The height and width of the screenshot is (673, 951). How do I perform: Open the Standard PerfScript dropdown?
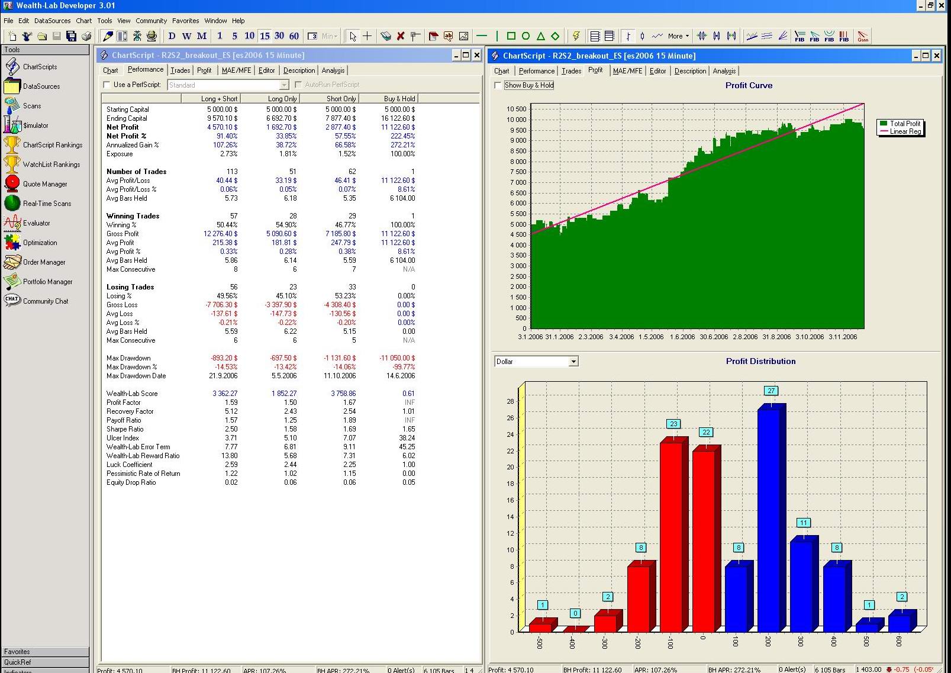click(x=284, y=85)
